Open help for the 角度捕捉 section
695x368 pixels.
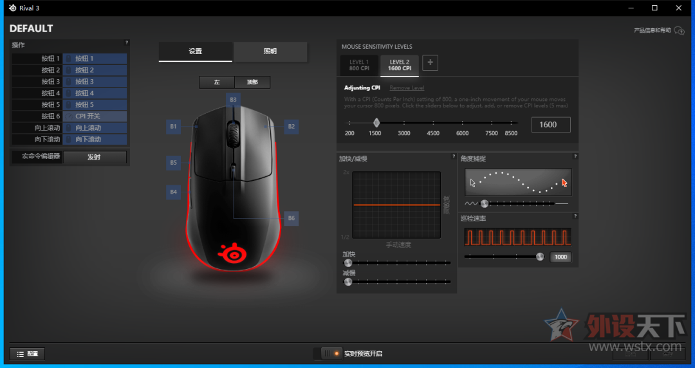point(575,156)
